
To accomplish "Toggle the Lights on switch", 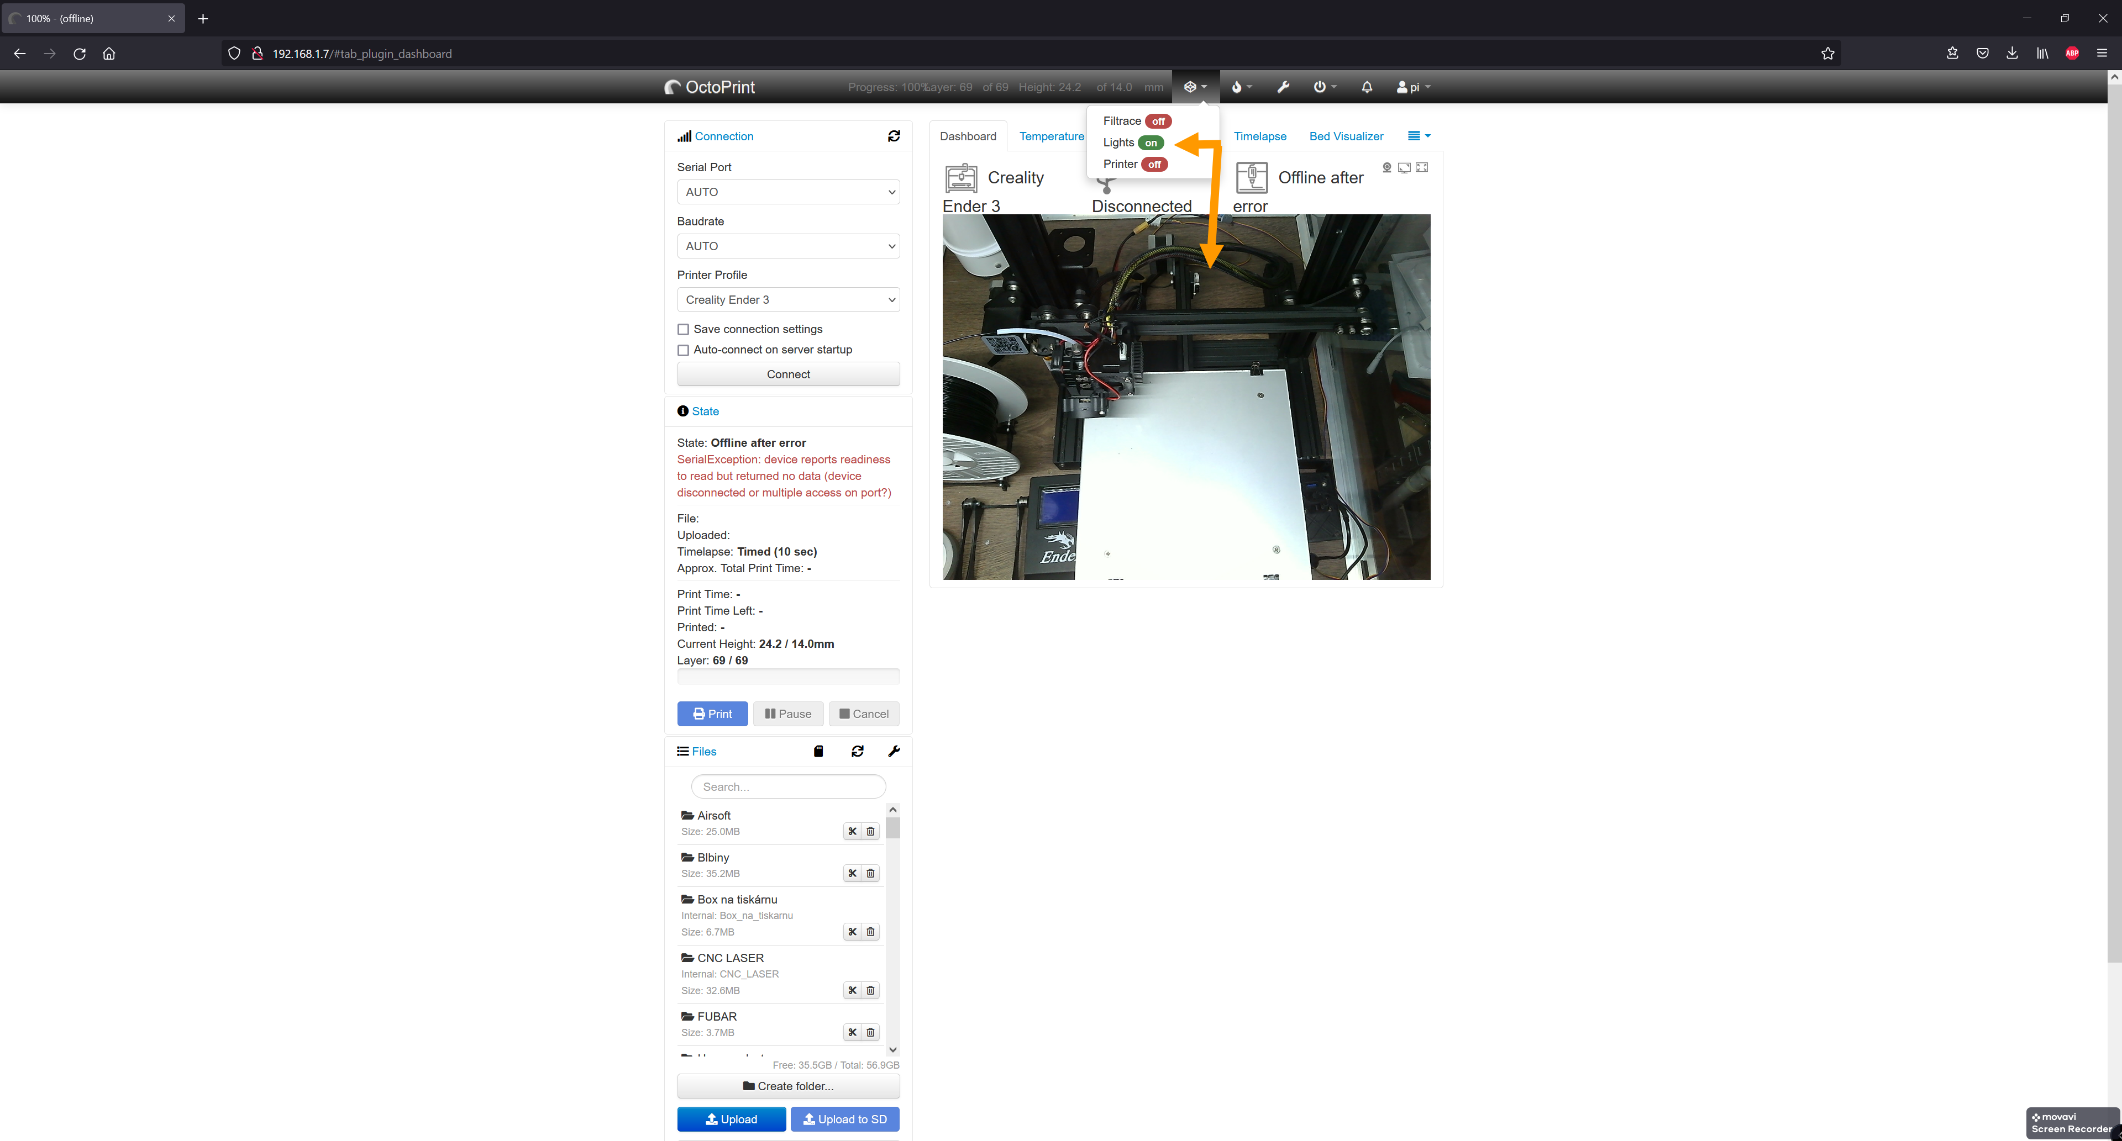I will pos(1151,142).
